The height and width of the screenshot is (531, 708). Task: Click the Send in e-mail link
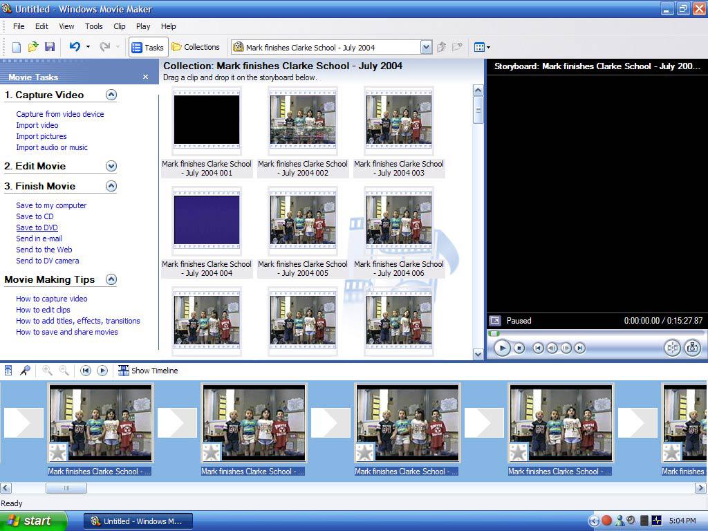pos(39,239)
